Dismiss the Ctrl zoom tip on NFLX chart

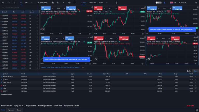coord(194,29)
